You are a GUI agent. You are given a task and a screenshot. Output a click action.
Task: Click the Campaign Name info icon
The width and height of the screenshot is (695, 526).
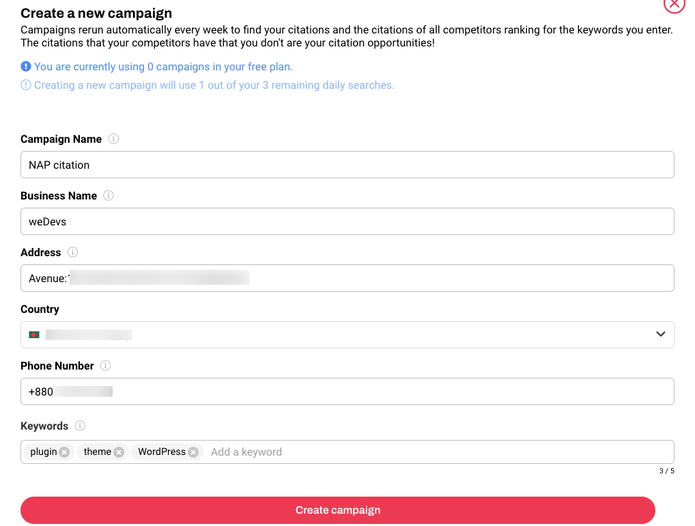tap(113, 139)
